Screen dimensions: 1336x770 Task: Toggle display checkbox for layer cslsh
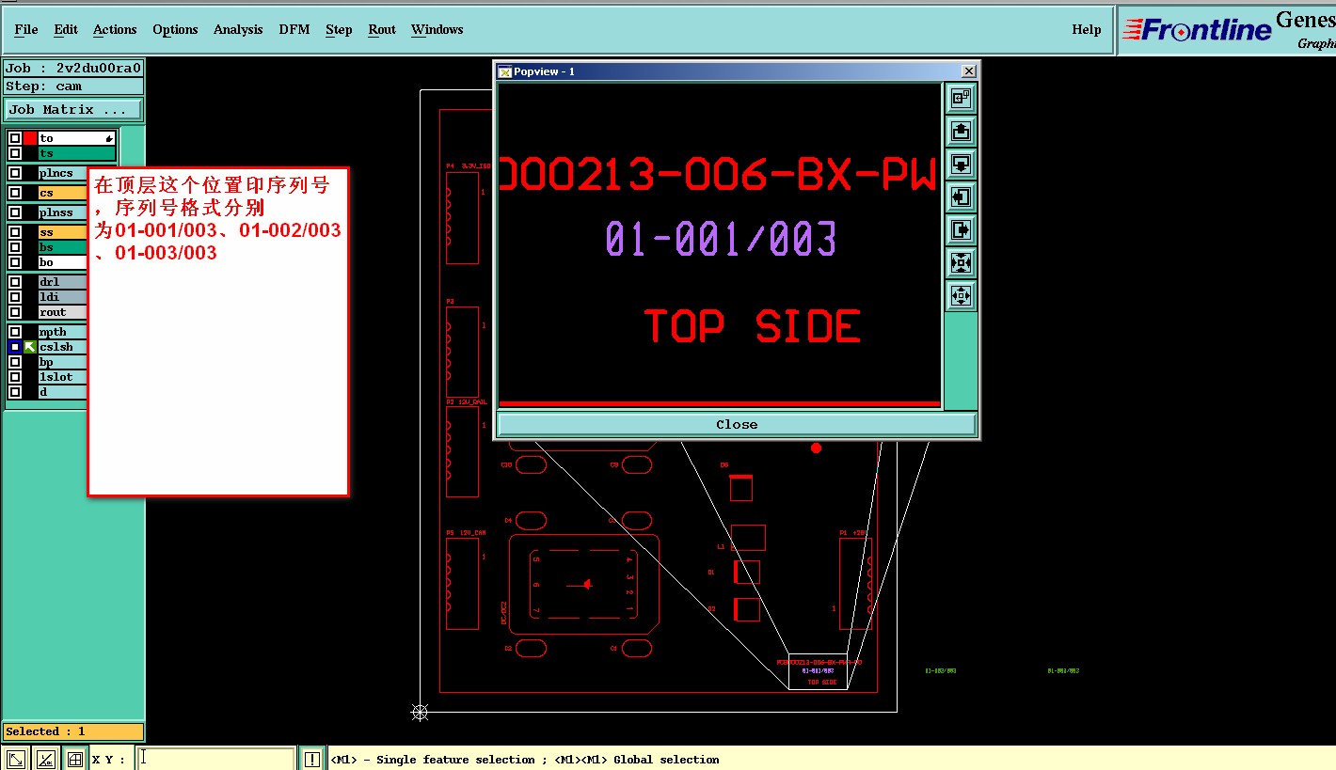click(15, 347)
